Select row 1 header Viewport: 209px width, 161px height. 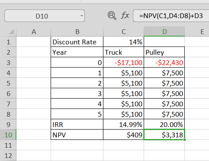click(8, 42)
